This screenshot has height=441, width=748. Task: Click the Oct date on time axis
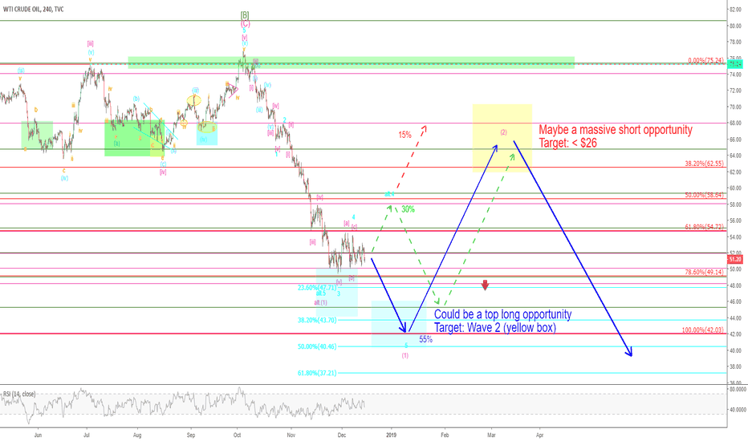click(x=237, y=435)
